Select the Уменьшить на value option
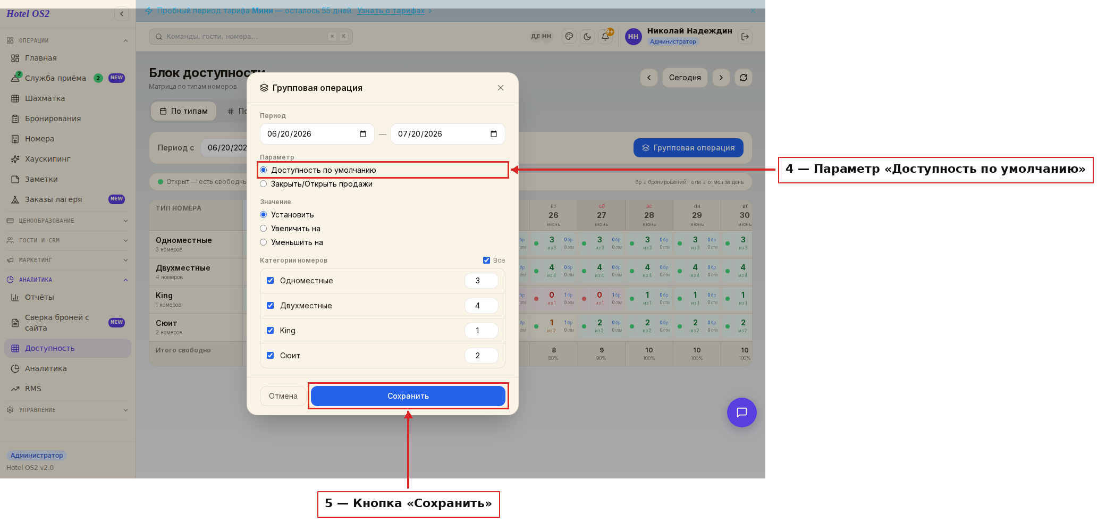Screen dimensions: 1106x530 coord(264,242)
